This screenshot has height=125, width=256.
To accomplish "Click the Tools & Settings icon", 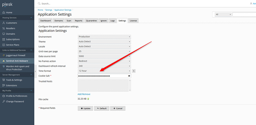I will [x=4, y=80].
